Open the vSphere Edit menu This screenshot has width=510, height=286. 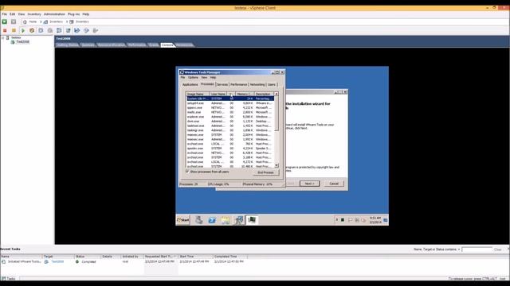click(x=13, y=14)
